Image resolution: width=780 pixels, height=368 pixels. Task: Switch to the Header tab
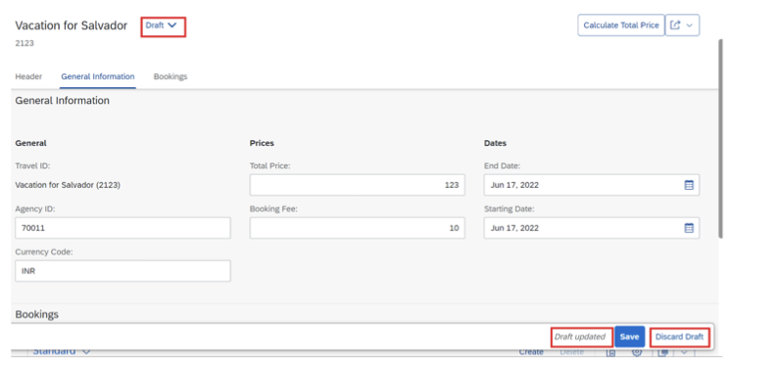click(28, 76)
